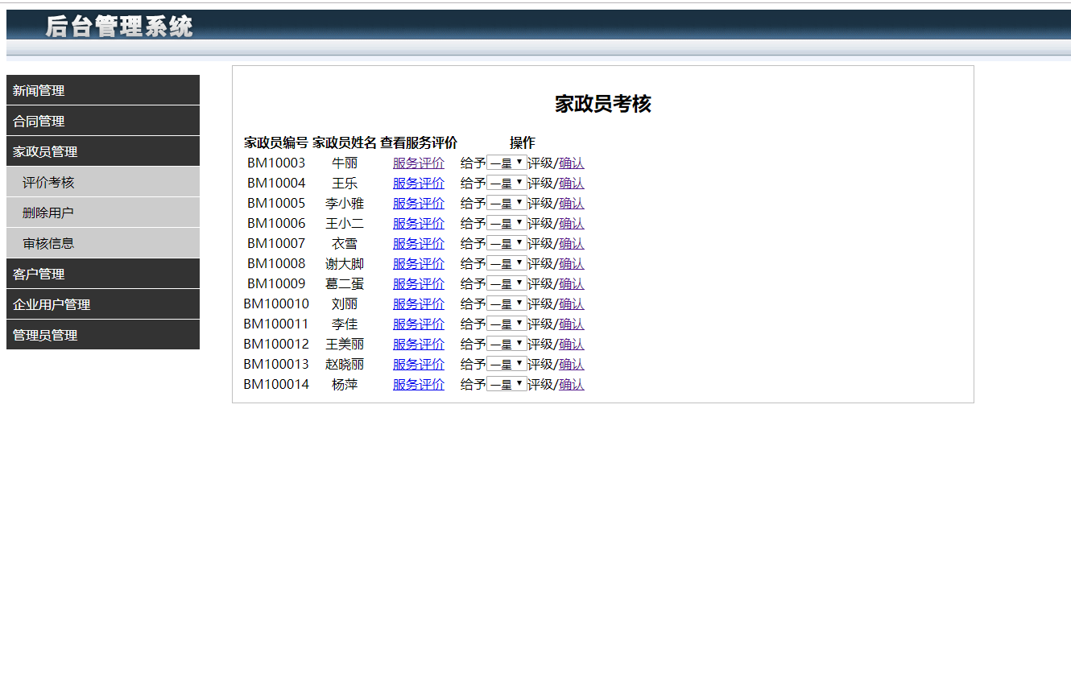Viewport: 1071px width, 673px height.
Task: View 服务评价 for 牛丽
Action: tap(418, 163)
